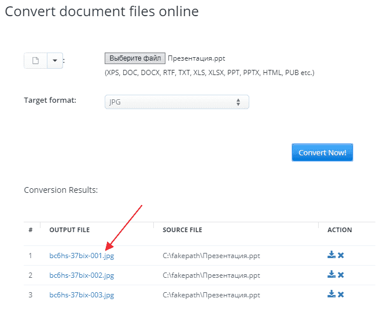The width and height of the screenshot is (380, 317).
Task: Open the Target format JPG dropdown
Action: 176,102
